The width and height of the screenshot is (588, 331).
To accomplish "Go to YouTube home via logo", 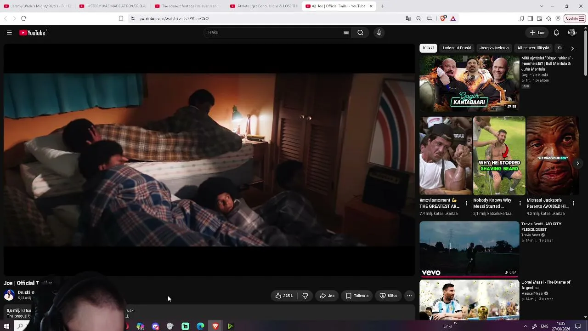I will [x=32, y=33].
